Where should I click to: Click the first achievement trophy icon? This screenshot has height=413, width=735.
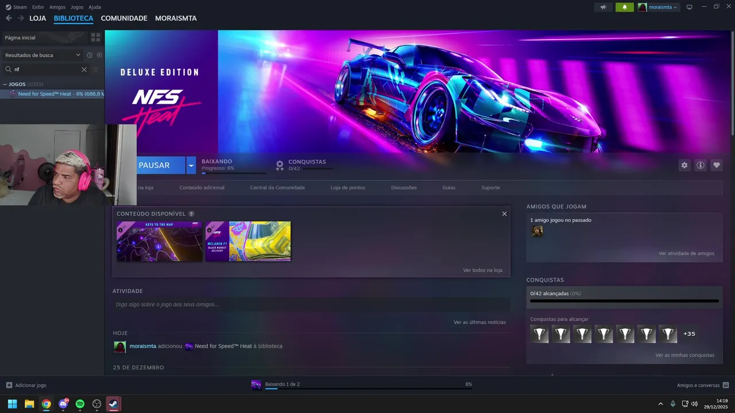[540, 334]
